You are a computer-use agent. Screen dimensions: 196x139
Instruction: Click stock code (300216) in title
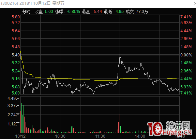10,3
